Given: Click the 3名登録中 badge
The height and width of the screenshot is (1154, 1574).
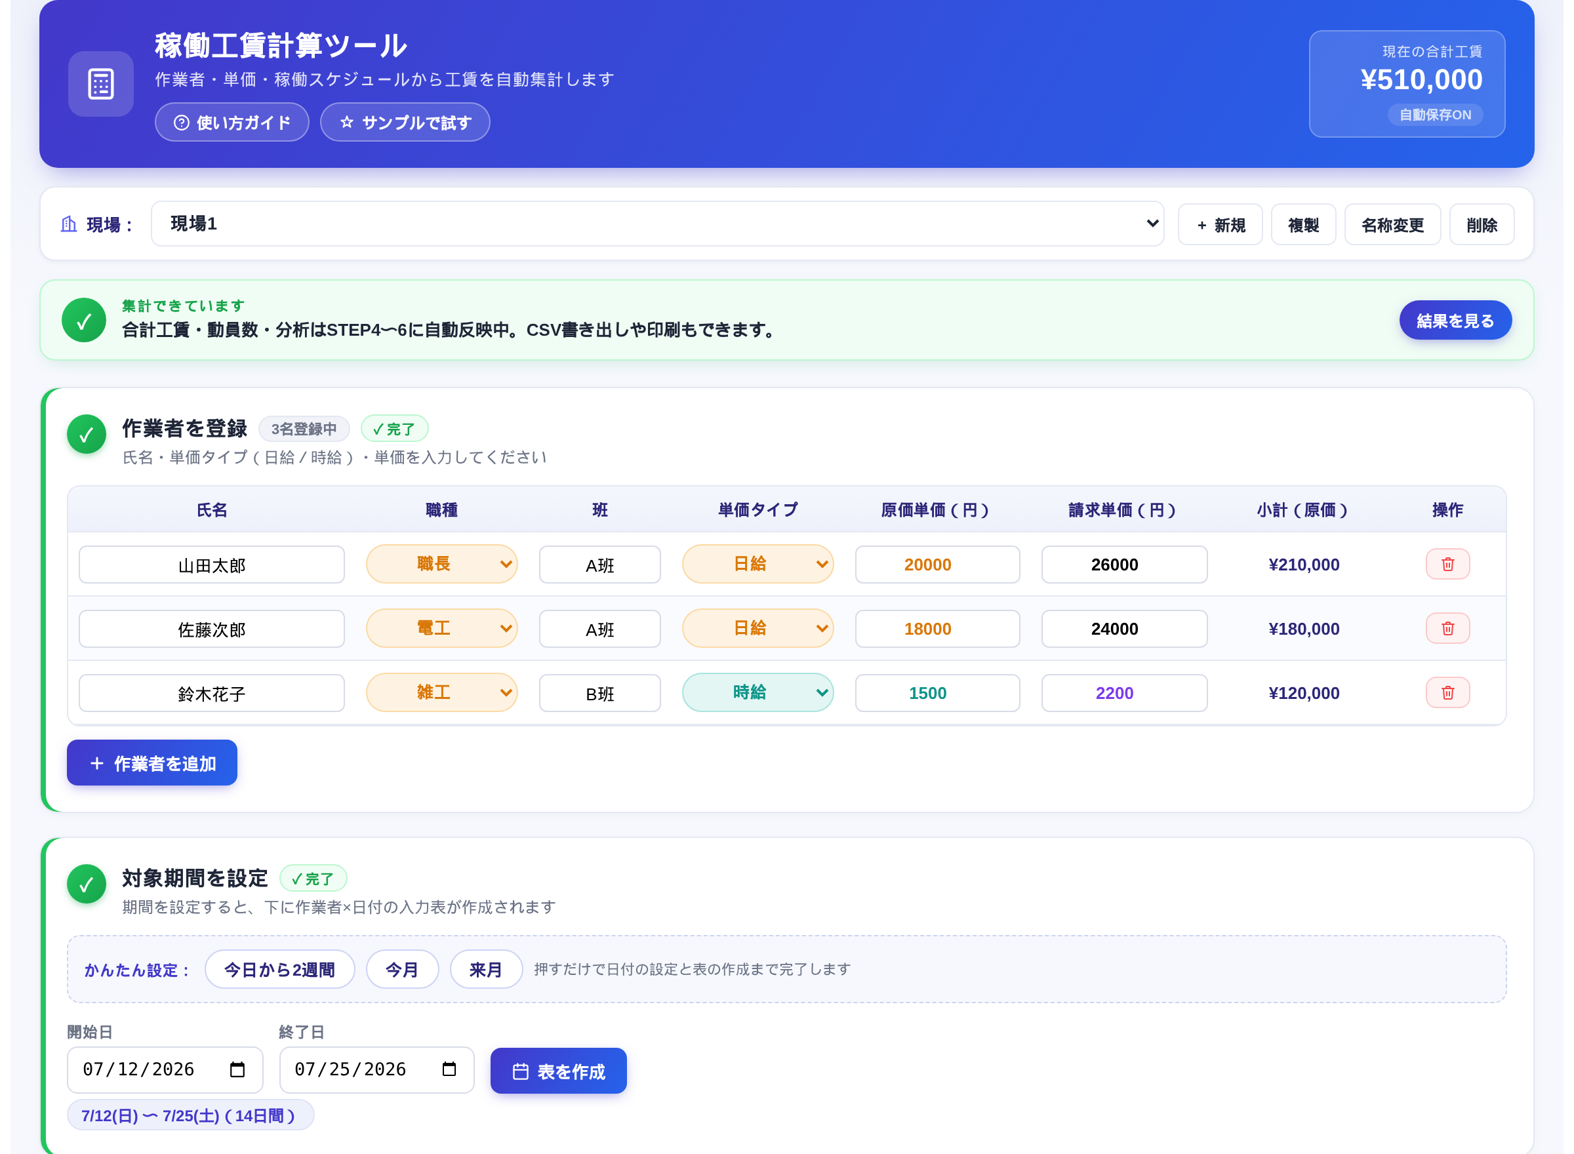Looking at the screenshot, I should (x=304, y=429).
